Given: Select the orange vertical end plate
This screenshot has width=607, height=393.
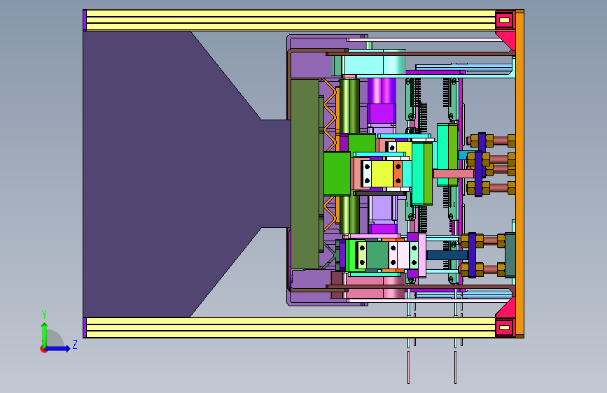Looking at the screenshot, I should pyautogui.click(x=519, y=174).
